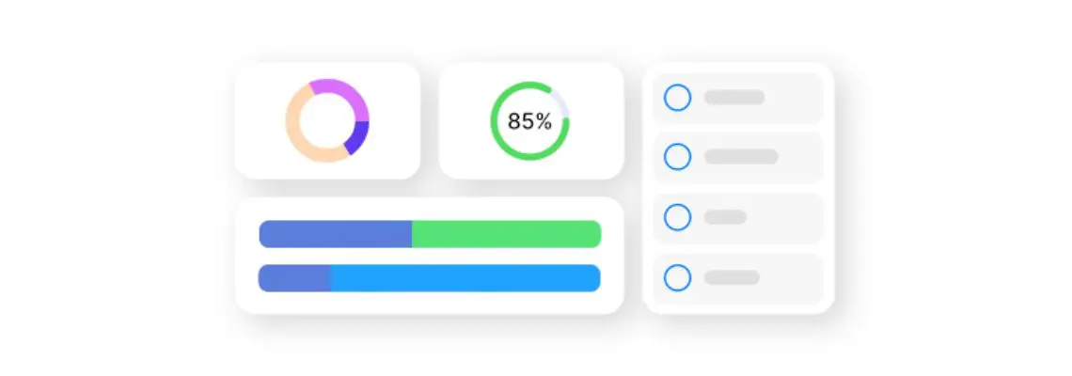Click the indigo segment of the top bar
The width and height of the screenshot is (1072, 376).
click(x=335, y=234)
